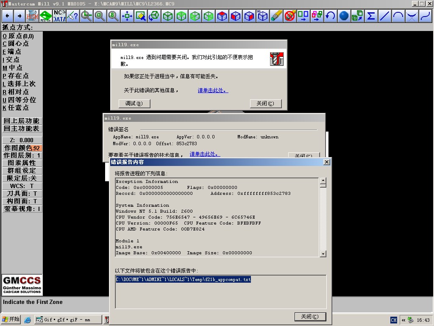Click the zoom 0.8 magnifier icon
The height and width of the screenshot is (326, 434).
pos(114,16)
